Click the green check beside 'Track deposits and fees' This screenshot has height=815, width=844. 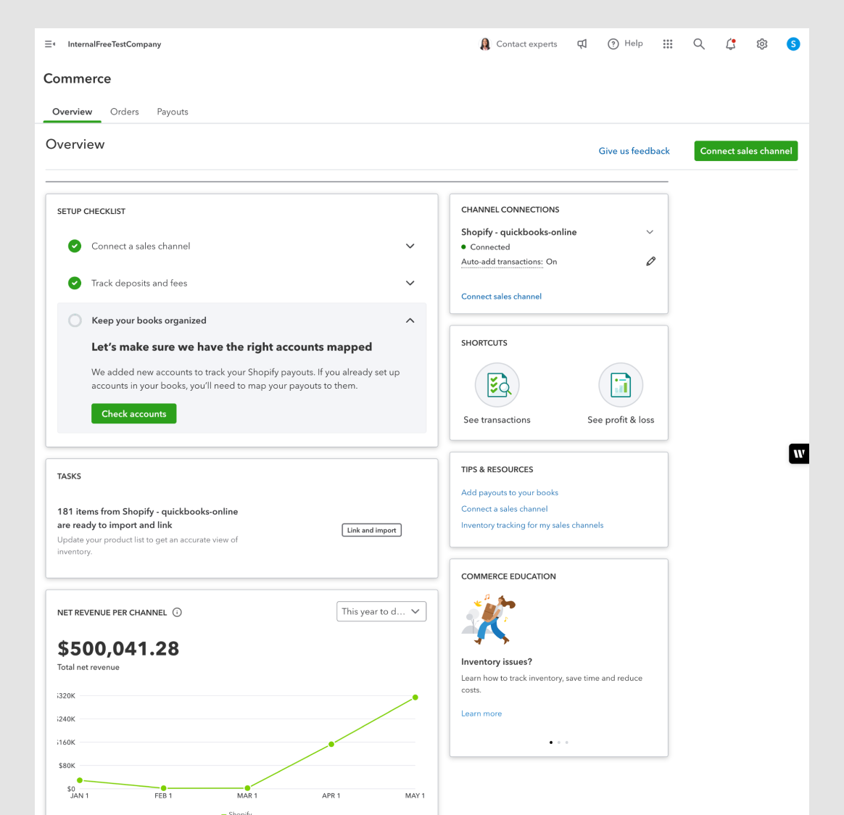(x=75, y=283)
